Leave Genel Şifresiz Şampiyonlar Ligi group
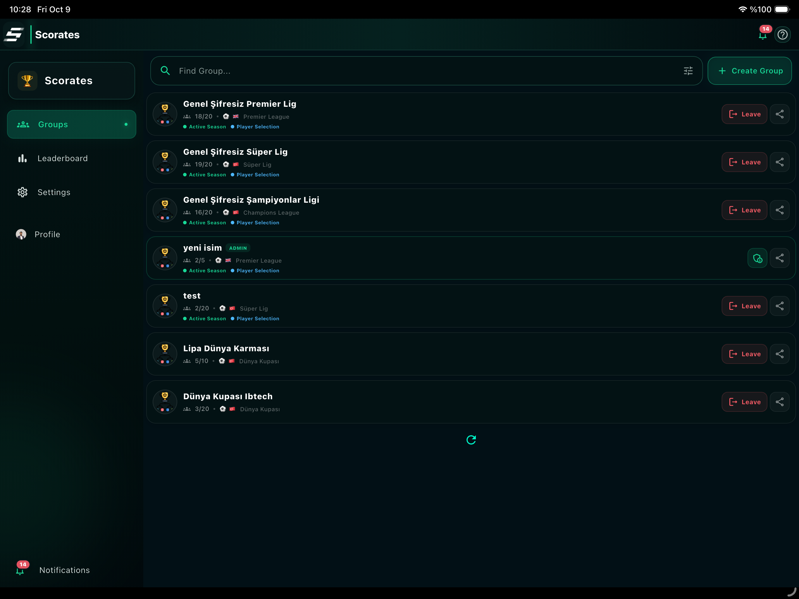The height and width of the screenshot is (599, 799). pos(744,210)
